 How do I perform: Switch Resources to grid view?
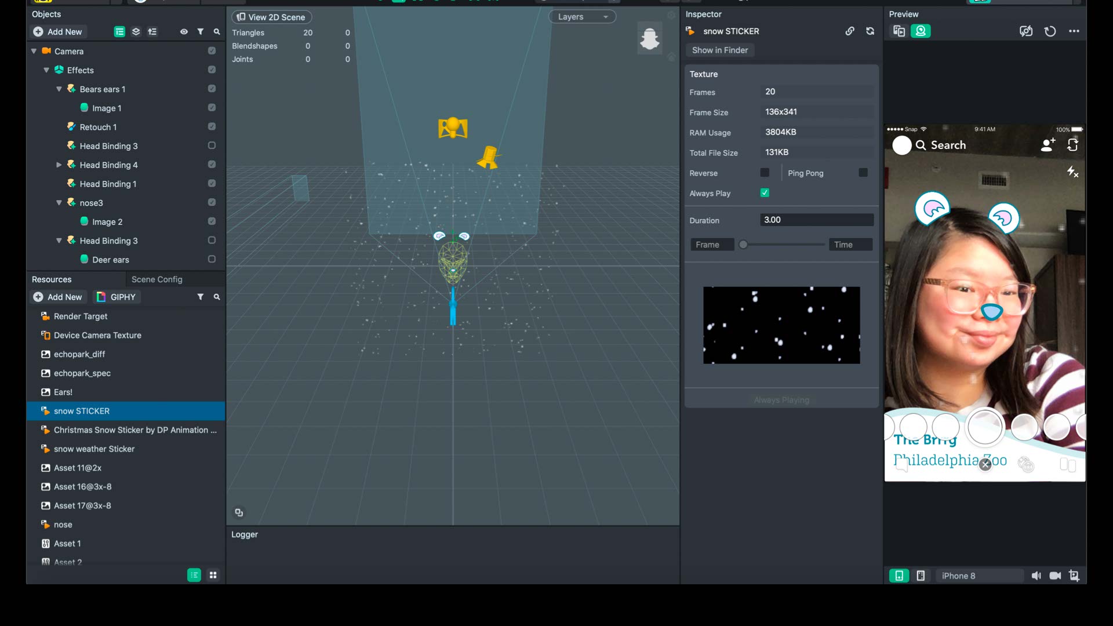213,575
